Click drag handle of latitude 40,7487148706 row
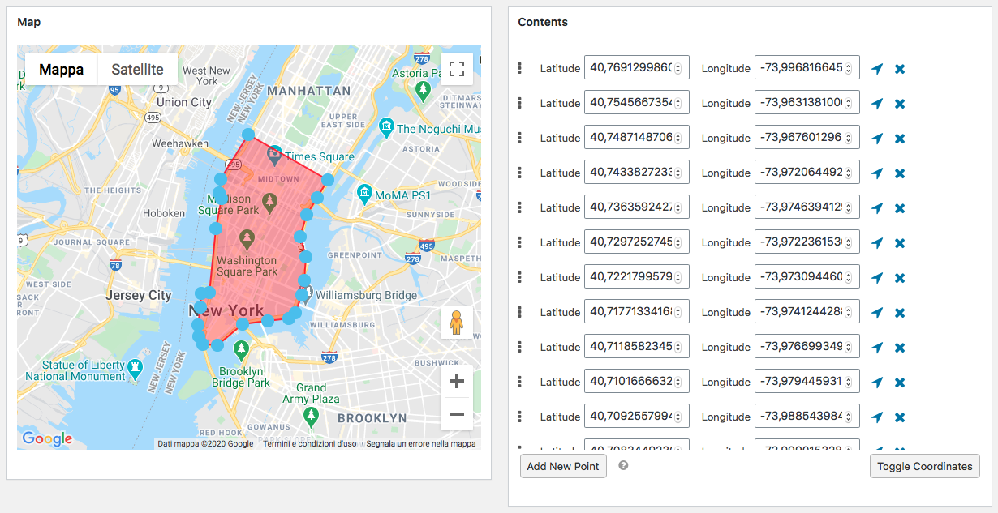The image size is (998, 513). (520, 138)
